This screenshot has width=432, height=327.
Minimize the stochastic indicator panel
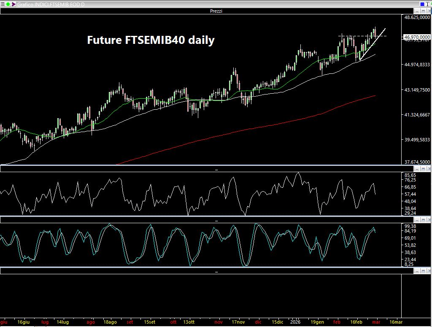click(x=417, y=220)
